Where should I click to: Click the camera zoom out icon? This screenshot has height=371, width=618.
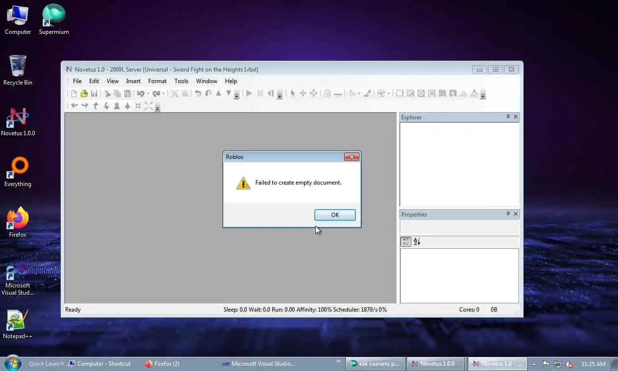[127, 106]
